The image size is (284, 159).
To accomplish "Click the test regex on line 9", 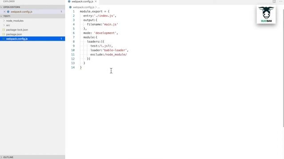I will pos(105,46).
